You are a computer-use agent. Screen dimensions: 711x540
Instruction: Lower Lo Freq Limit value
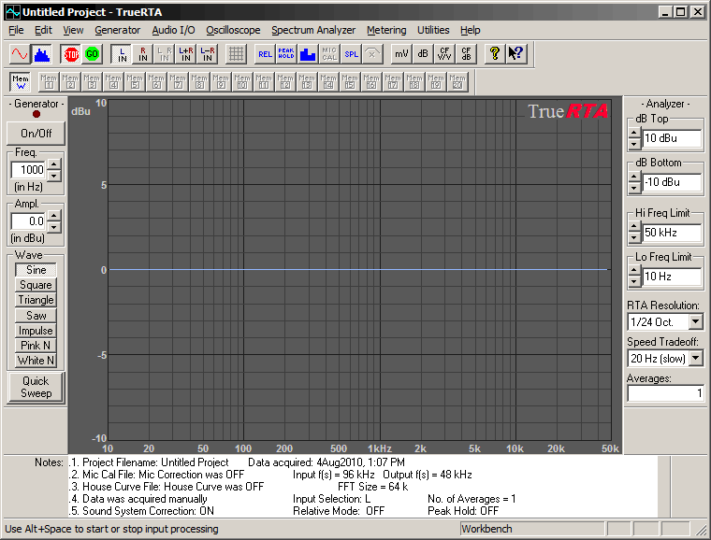(x=634, y=282)
